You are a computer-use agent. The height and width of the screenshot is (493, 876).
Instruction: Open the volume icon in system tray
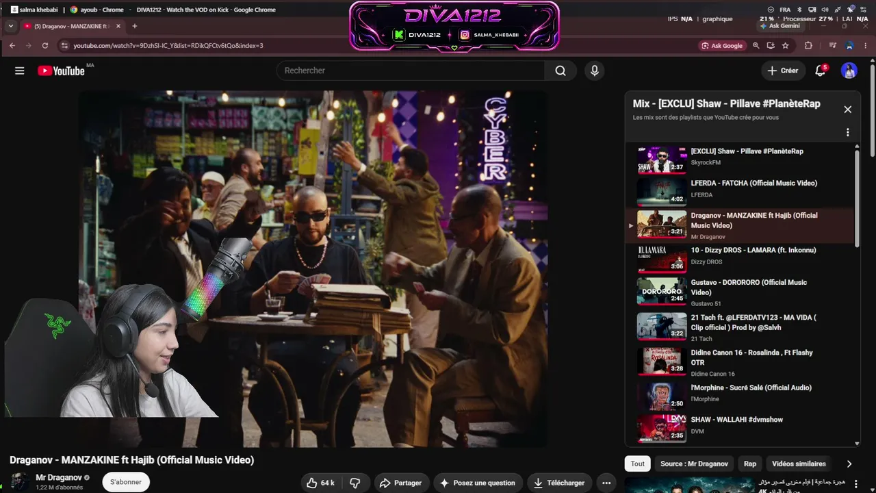coord(824,10)
